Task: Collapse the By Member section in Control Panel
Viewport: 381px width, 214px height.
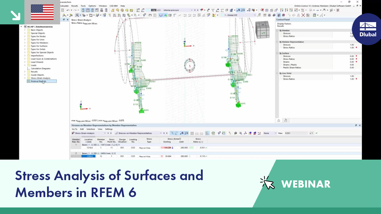Action: click(x=277, y=31)
